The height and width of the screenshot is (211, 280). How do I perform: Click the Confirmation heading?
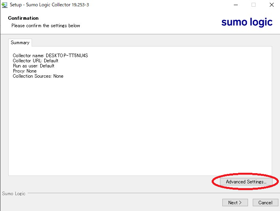(x=23, y=18)
